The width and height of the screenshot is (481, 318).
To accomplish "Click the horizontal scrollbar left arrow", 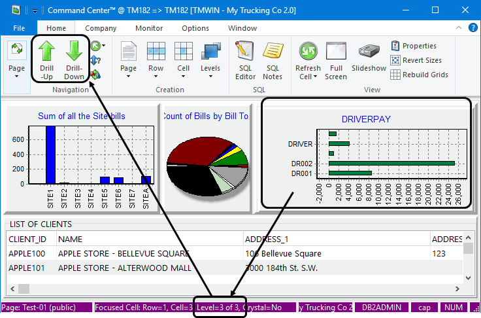I will (12, 289).
